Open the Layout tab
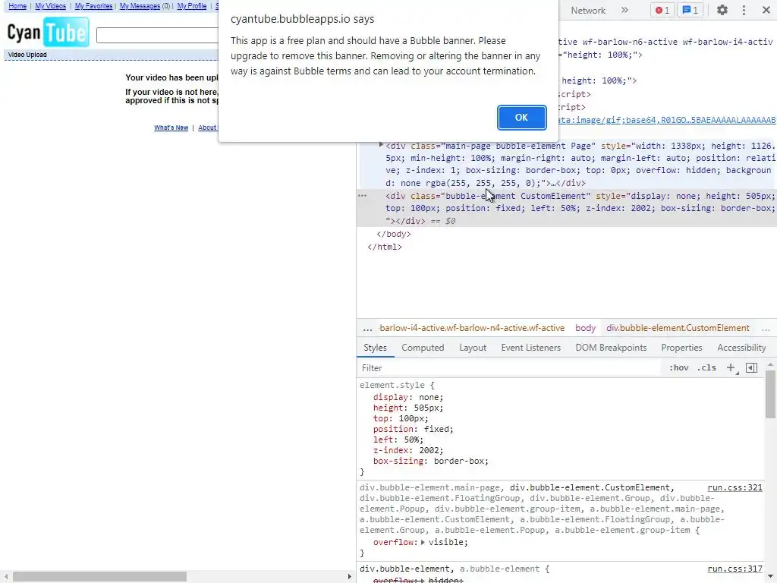Viewport: 777px width, 583px height. (x=473, y=348)
